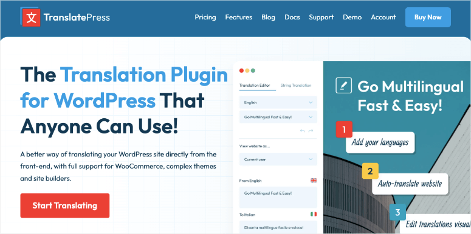Expand the English language dropdown

[278, 102]
